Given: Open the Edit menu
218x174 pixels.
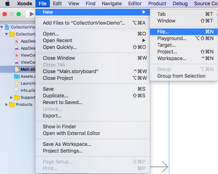Looking at the screenshot, I should point(57,4).
